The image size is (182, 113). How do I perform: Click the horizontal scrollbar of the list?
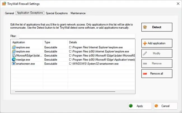coord(65,92)
